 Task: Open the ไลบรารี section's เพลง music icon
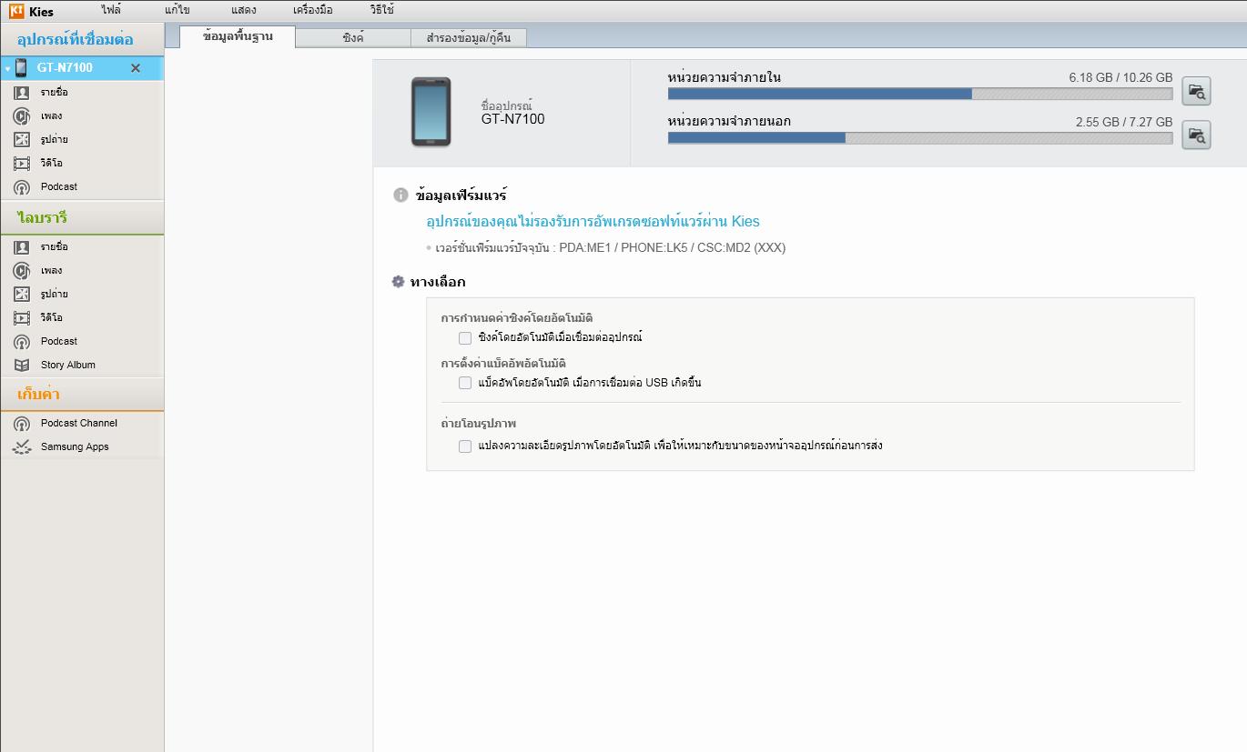[22, 271]
